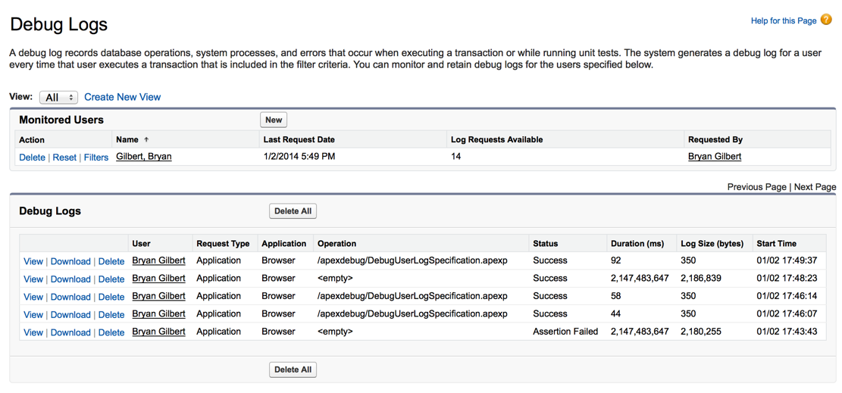
Task: Click New button in Monitored Users
Action: tap(274, 120)
